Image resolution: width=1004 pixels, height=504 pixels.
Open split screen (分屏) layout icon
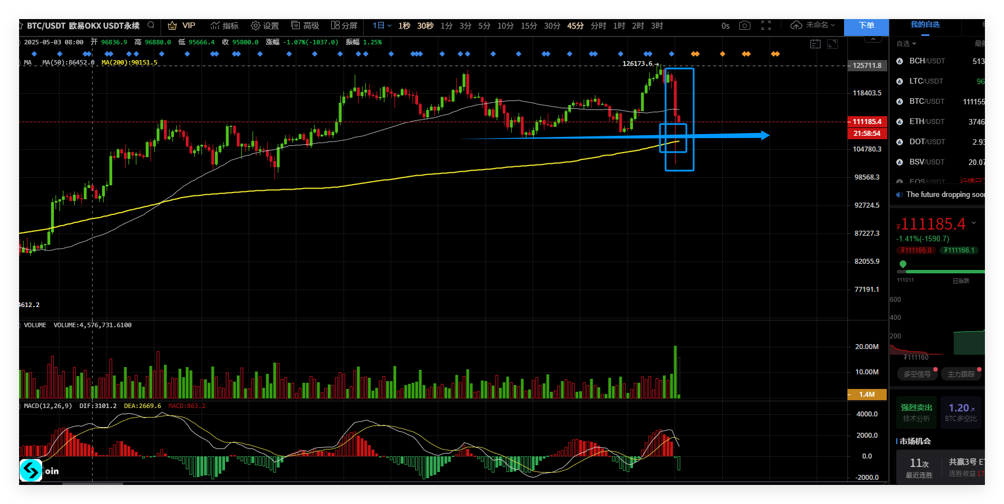point(335,25)
